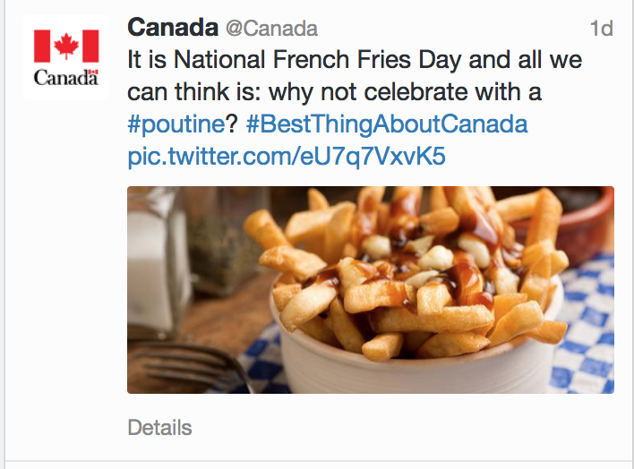Enlarge the poutine photo thumbnail

(x=370, y=289)
